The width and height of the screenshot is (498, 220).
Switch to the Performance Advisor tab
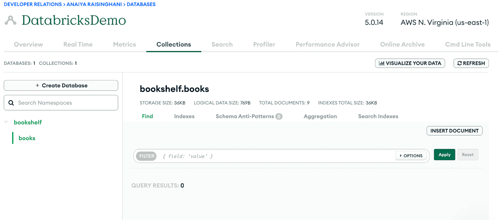[327, 44]
